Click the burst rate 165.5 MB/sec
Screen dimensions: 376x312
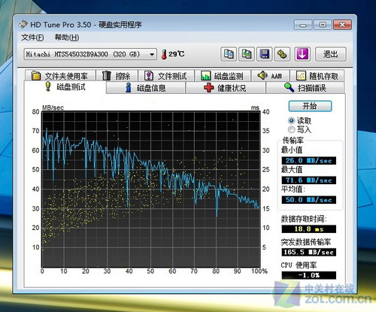[x=308, y=252]
